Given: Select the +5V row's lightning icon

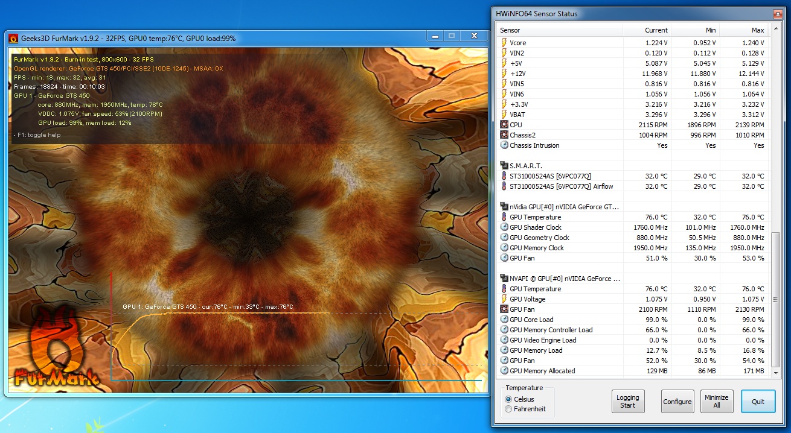Looking at the screenshot, I should click(504, 63).
